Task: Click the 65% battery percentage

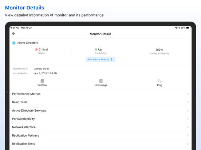Action: [x=183, y=28]
